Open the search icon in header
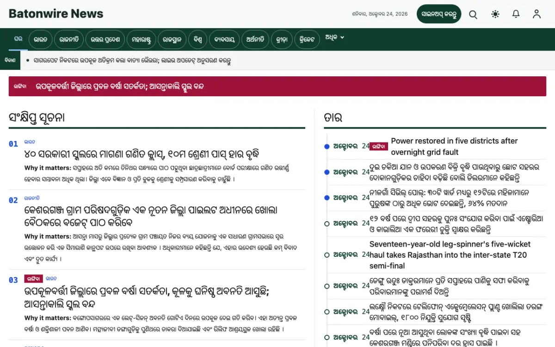Image resolution: width=555 pixels, height=347 pixels. (473, 14)
